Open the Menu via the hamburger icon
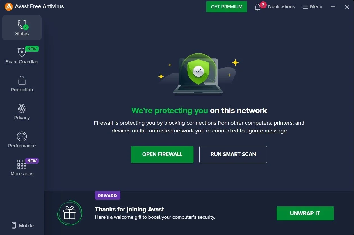The image size is (354, 235). 305,6
